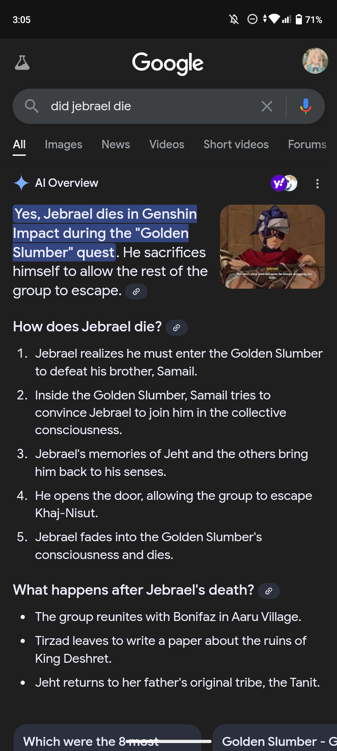The width and height of the screenshot is (337, 751).
Task: Tap the link icon beside "What happens after Jebrael's death?"
Action: point(269,591)
